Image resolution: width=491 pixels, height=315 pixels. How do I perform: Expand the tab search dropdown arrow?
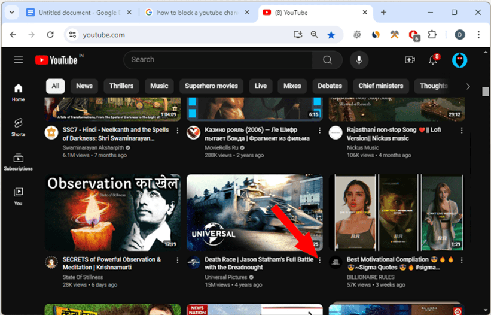pyautogui.click(x=11, y=13)
